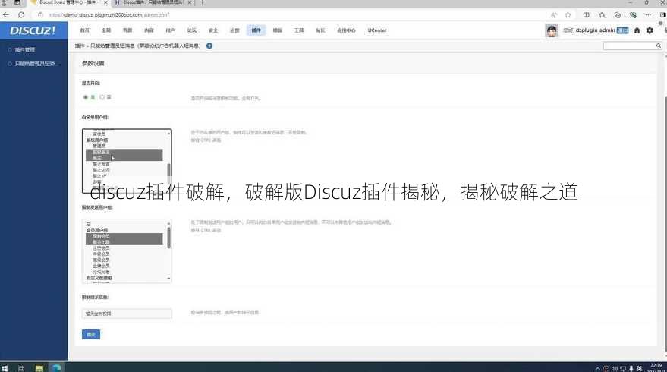
Task: Click the blue plus icon after breadcrumb
Action: 209,46
